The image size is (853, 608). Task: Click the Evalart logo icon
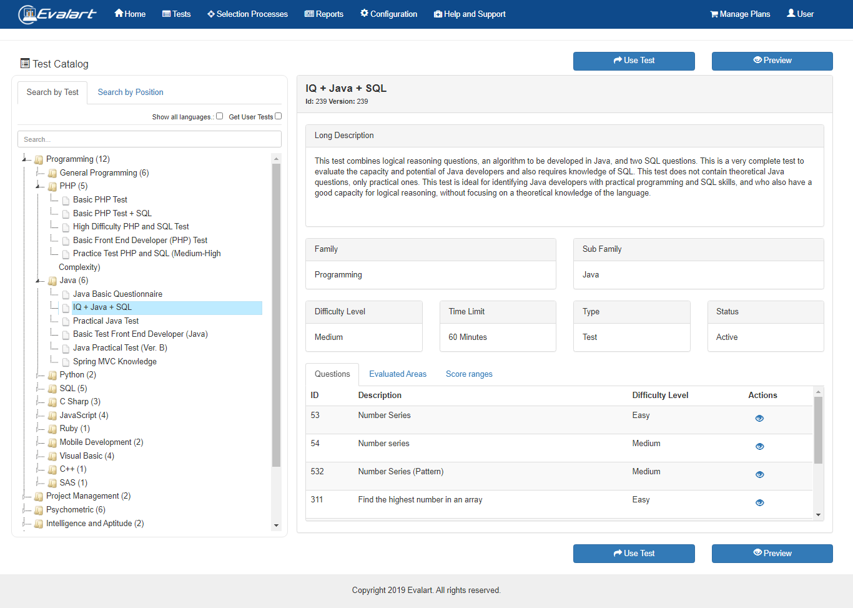[28, 14]
